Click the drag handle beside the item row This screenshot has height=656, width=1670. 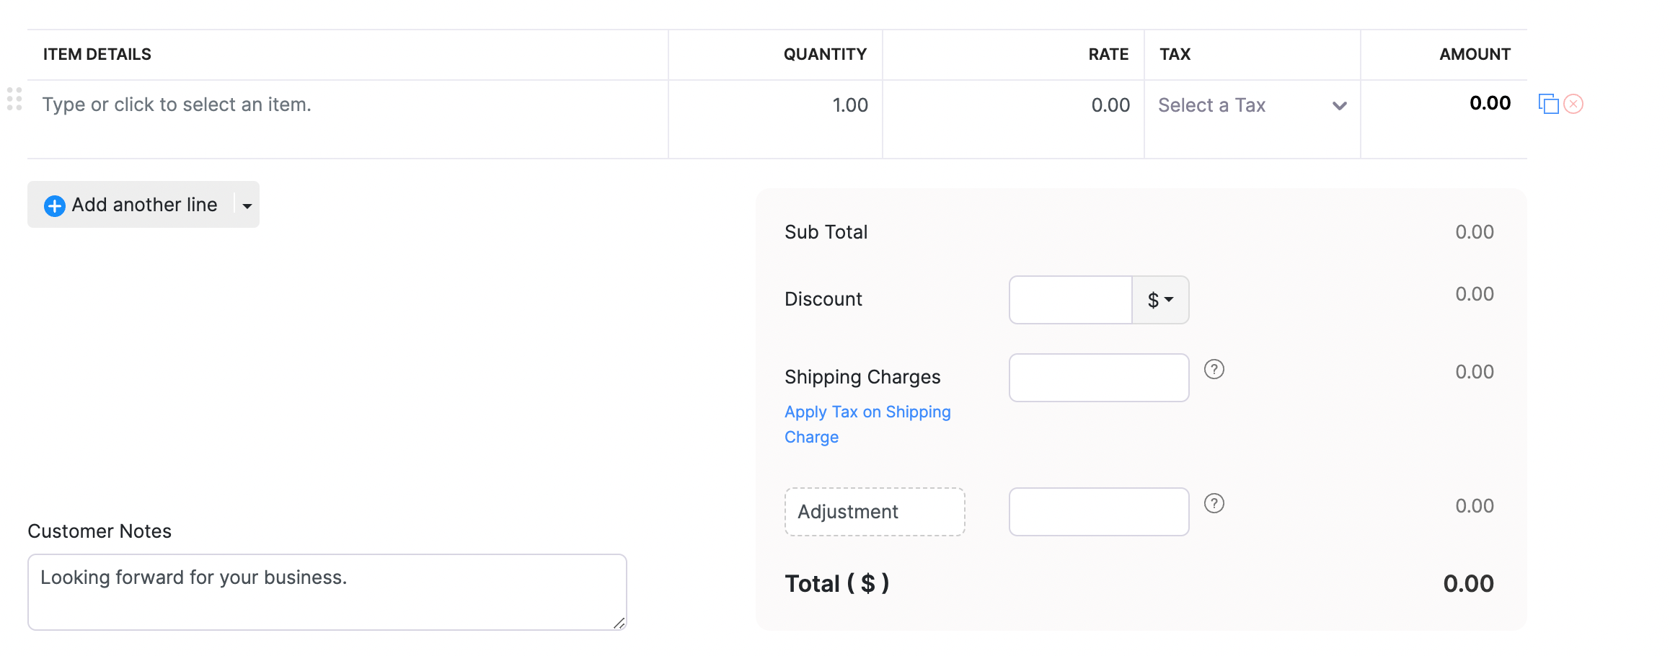tap(14, 99)
